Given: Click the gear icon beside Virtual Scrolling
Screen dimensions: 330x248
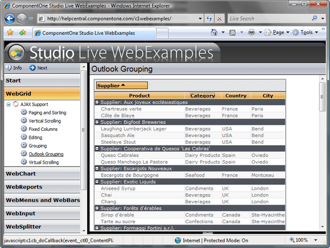Looking at the screenshot, I should [24, 162].
